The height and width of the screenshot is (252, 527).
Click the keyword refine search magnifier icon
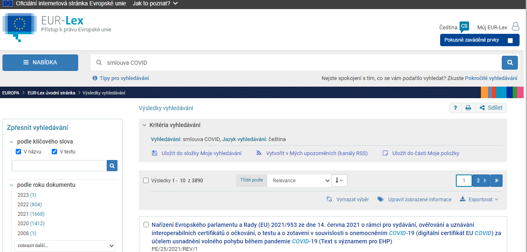112,166
